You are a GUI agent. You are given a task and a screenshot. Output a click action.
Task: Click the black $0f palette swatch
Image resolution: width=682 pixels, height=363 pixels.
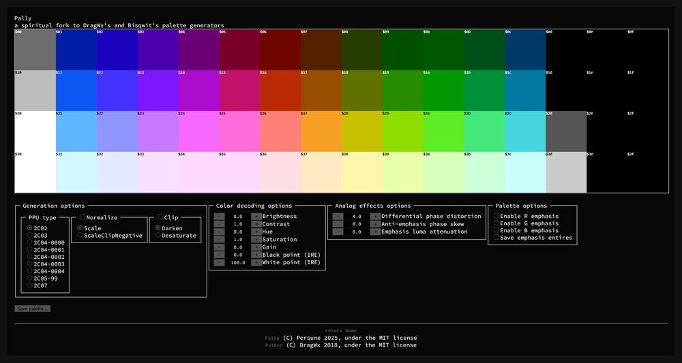(648, 50)
